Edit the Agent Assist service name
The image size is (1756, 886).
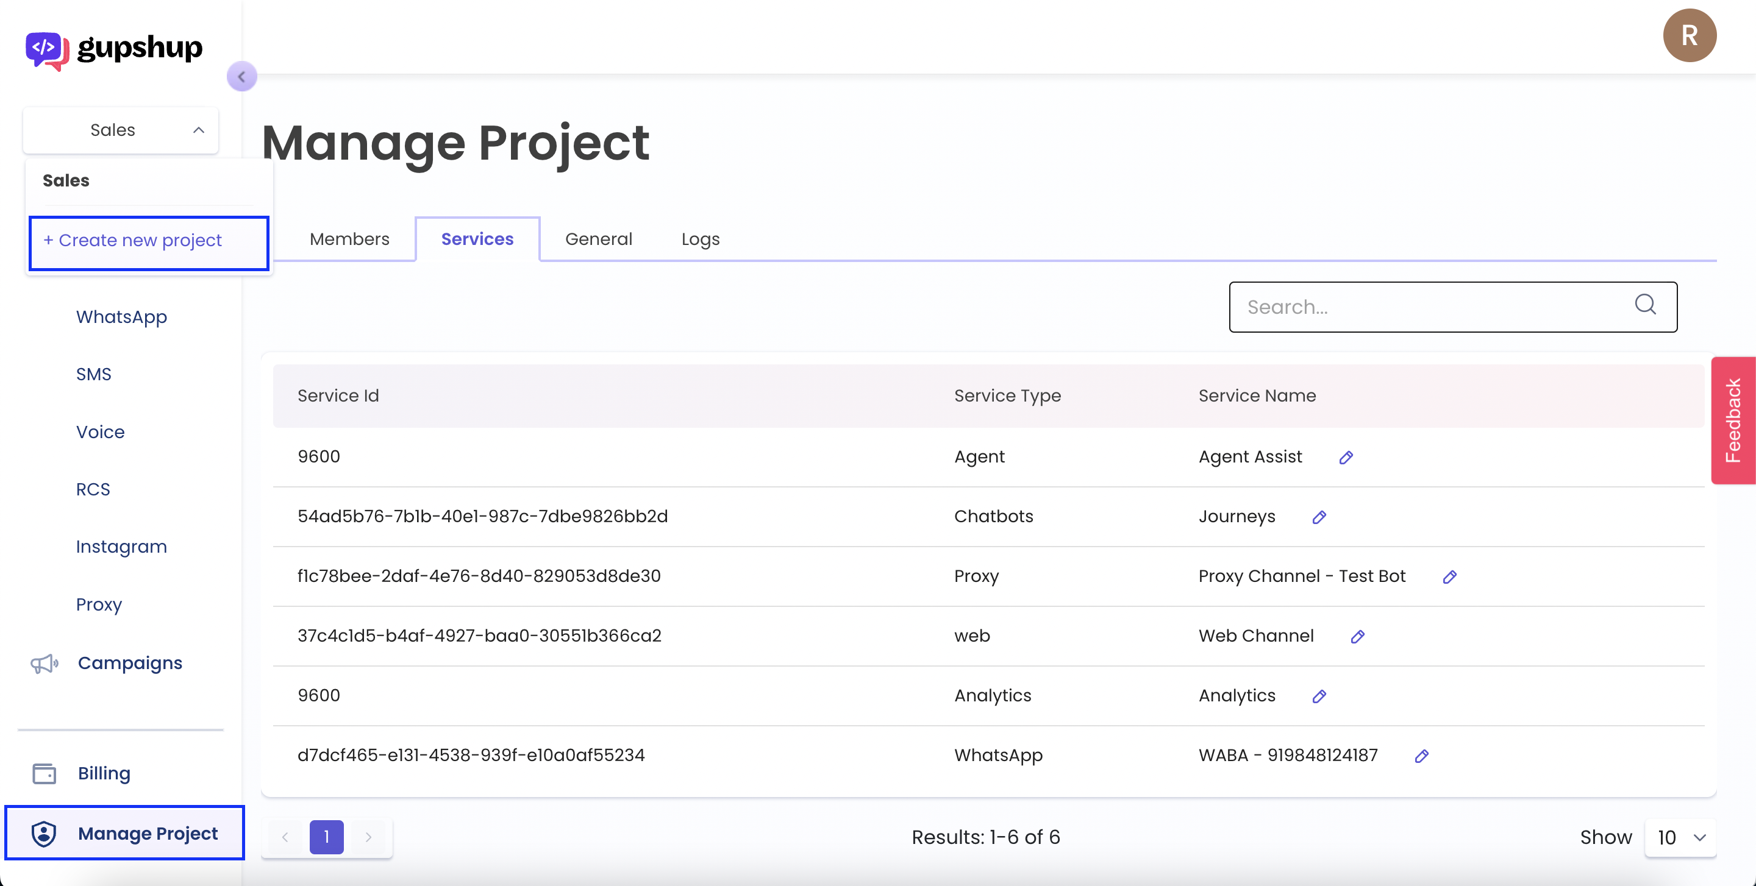(x=1346, y=457)
